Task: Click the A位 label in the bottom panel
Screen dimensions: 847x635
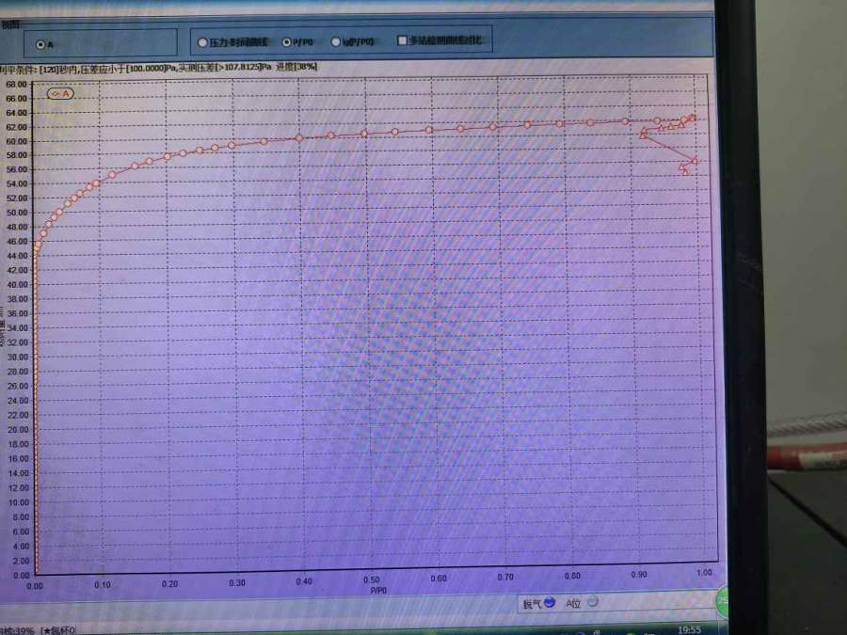Action: click(573, 603)
